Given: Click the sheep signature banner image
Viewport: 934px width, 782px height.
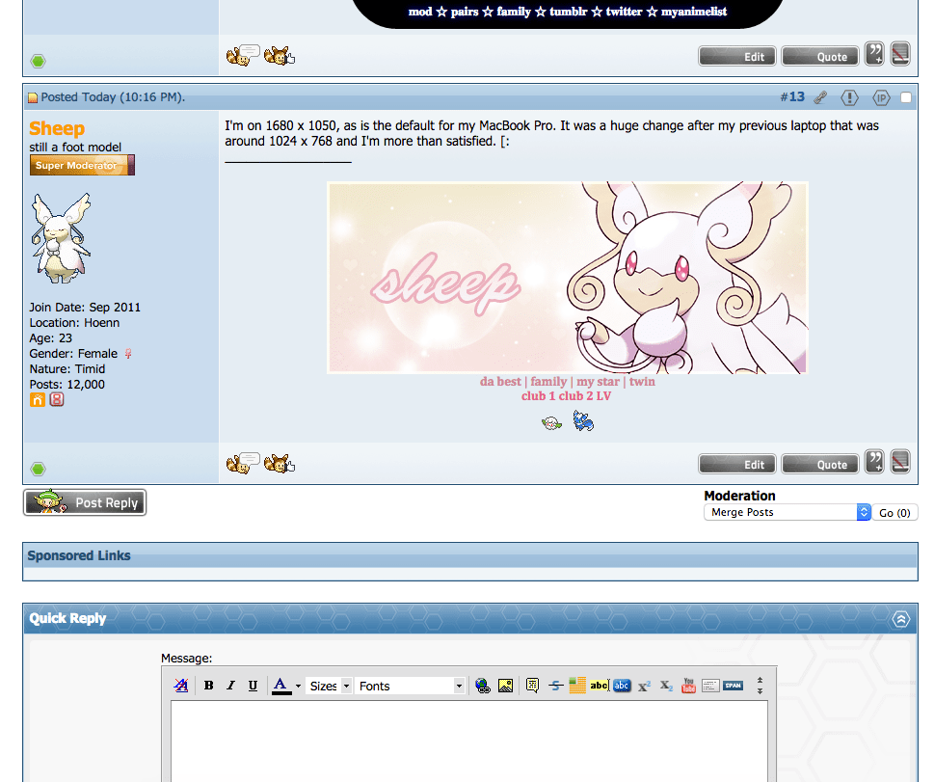Looking at the screenshot, I should tap(568, 278).
